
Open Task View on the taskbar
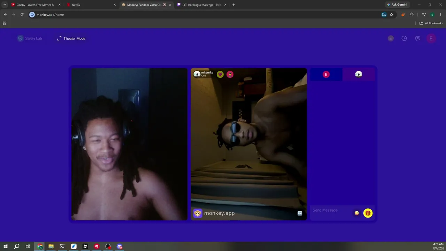28,246
